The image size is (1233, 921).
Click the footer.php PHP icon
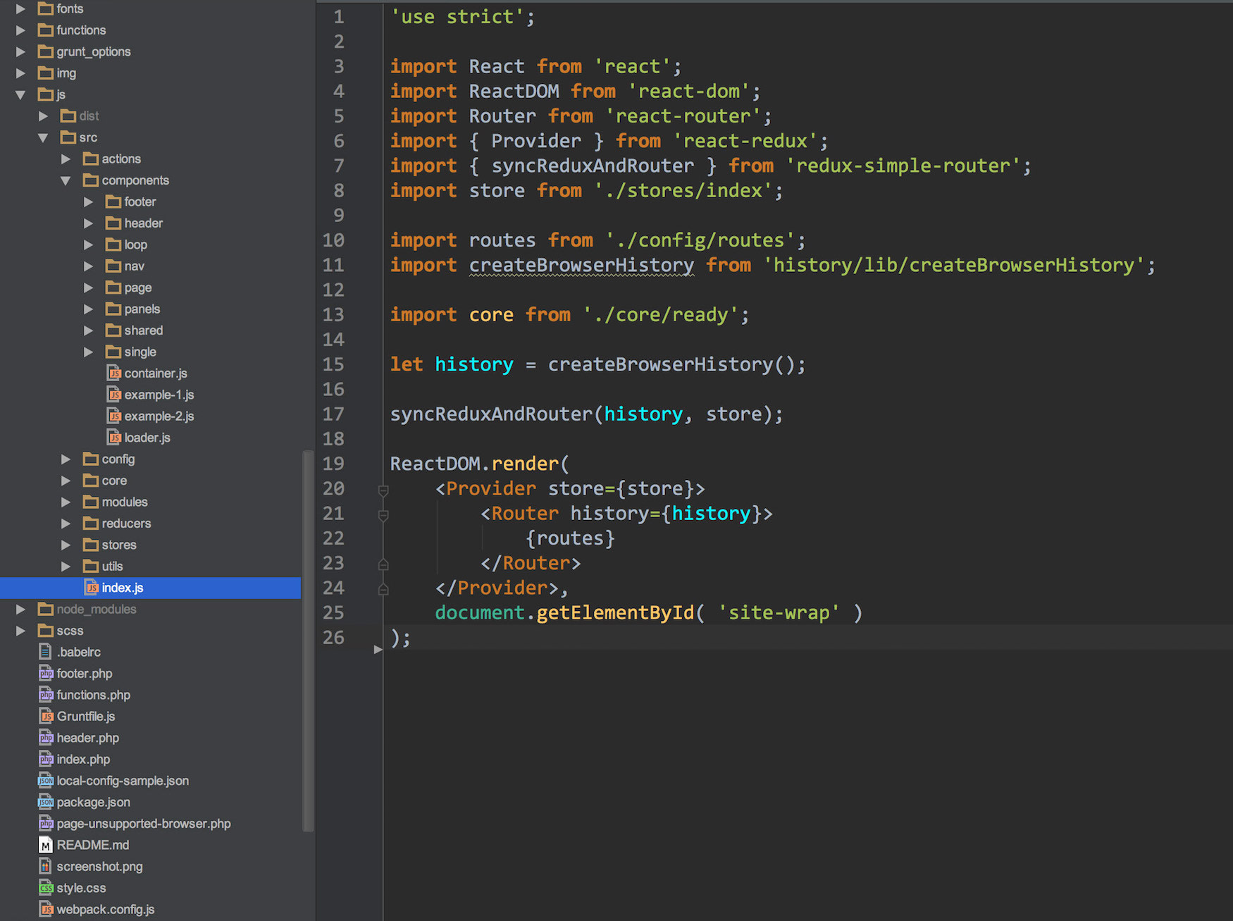click(46, 673)
